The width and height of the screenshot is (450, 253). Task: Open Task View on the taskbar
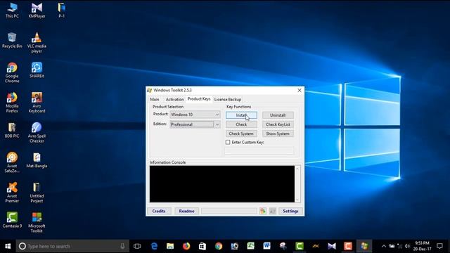point(137,246)
